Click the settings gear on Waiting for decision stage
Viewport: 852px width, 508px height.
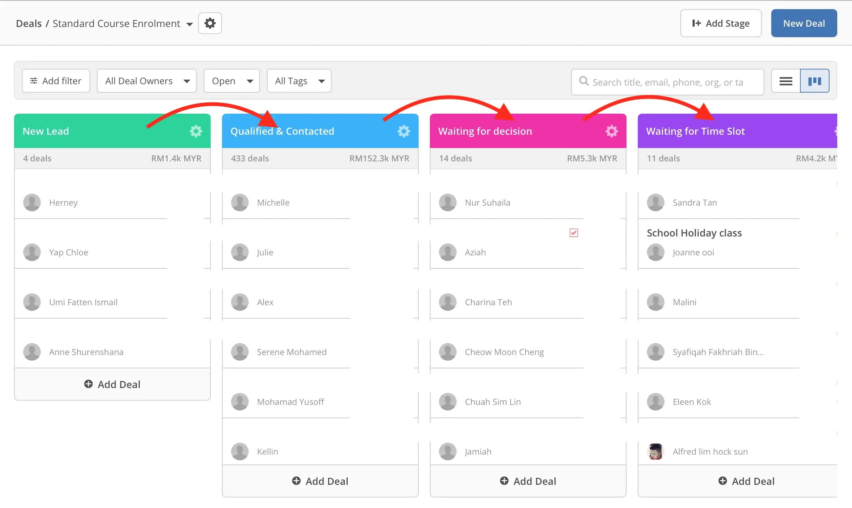pyautogui.click(x=612, y=131)
